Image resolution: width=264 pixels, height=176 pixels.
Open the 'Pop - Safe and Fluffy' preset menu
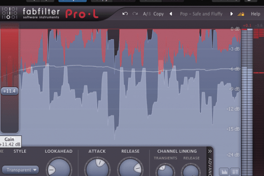pyautogui.click(x=201, y=14)
